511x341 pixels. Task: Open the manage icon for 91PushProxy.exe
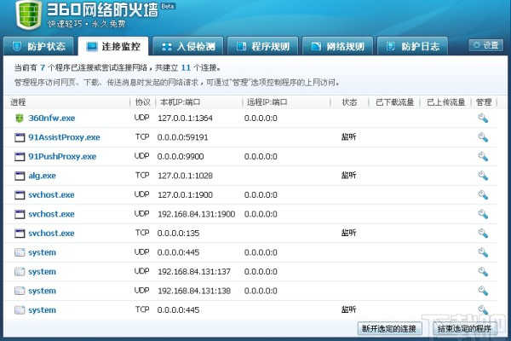point(483,157)
